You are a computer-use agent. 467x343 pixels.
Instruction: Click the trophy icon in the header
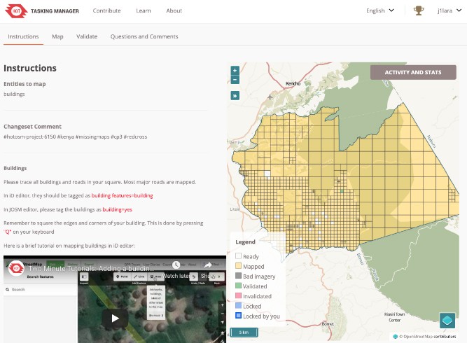pyautogui.click(x=419, y=10)
